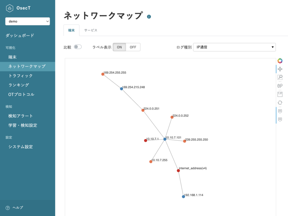Click the Bokeh colorful logo icon

280,61
